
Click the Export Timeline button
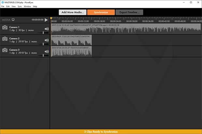point(129,12)
